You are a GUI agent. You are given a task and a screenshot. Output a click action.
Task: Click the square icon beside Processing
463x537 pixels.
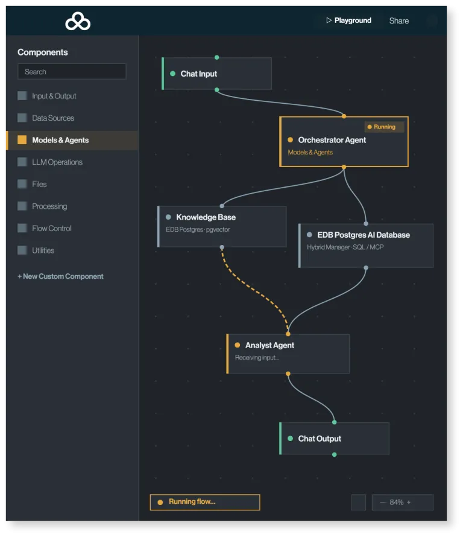[22, 206]
